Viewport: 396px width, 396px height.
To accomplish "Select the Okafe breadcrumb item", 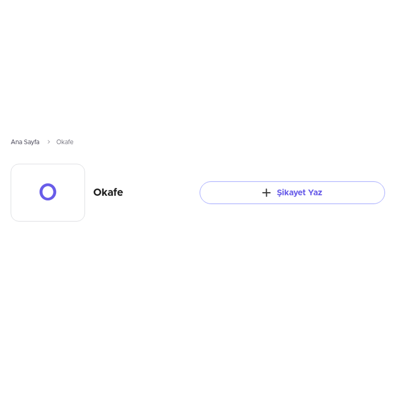I will [x=65, y=142].
